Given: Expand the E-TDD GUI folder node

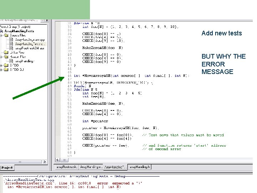Looking at the screenshot, I should pyautogui.click(x=1, y=70).
